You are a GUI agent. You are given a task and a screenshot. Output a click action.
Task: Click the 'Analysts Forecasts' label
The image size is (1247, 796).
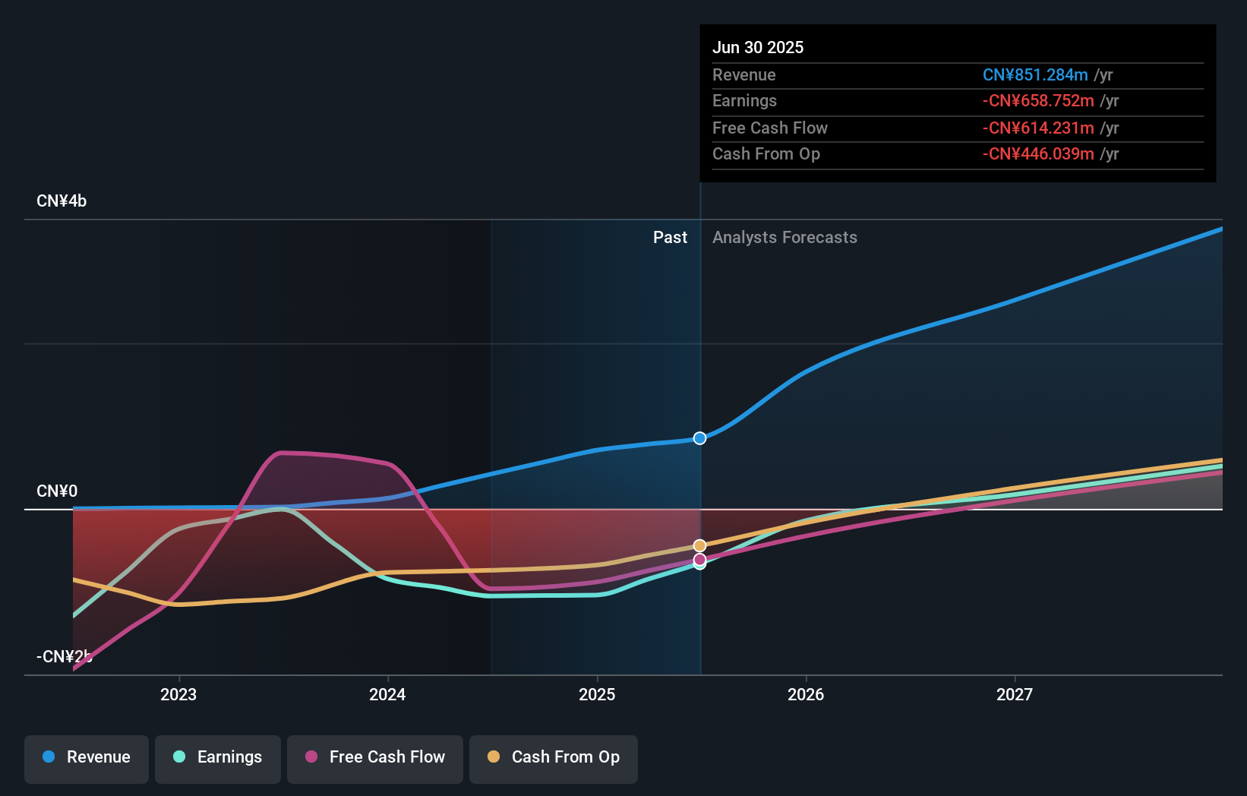pyautogui.click(x=785, y=238)
